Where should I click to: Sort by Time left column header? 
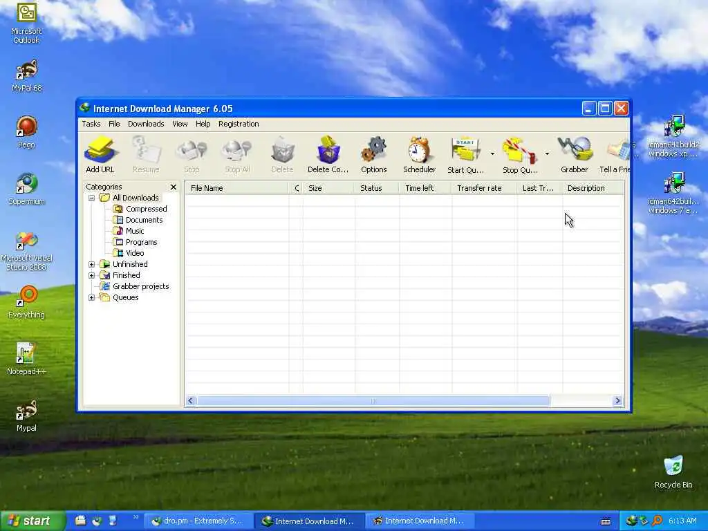coord(425,188)
